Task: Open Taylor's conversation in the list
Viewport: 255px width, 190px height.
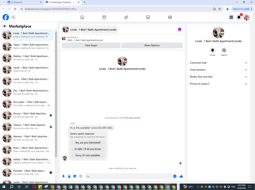Action: click(27, 46)
